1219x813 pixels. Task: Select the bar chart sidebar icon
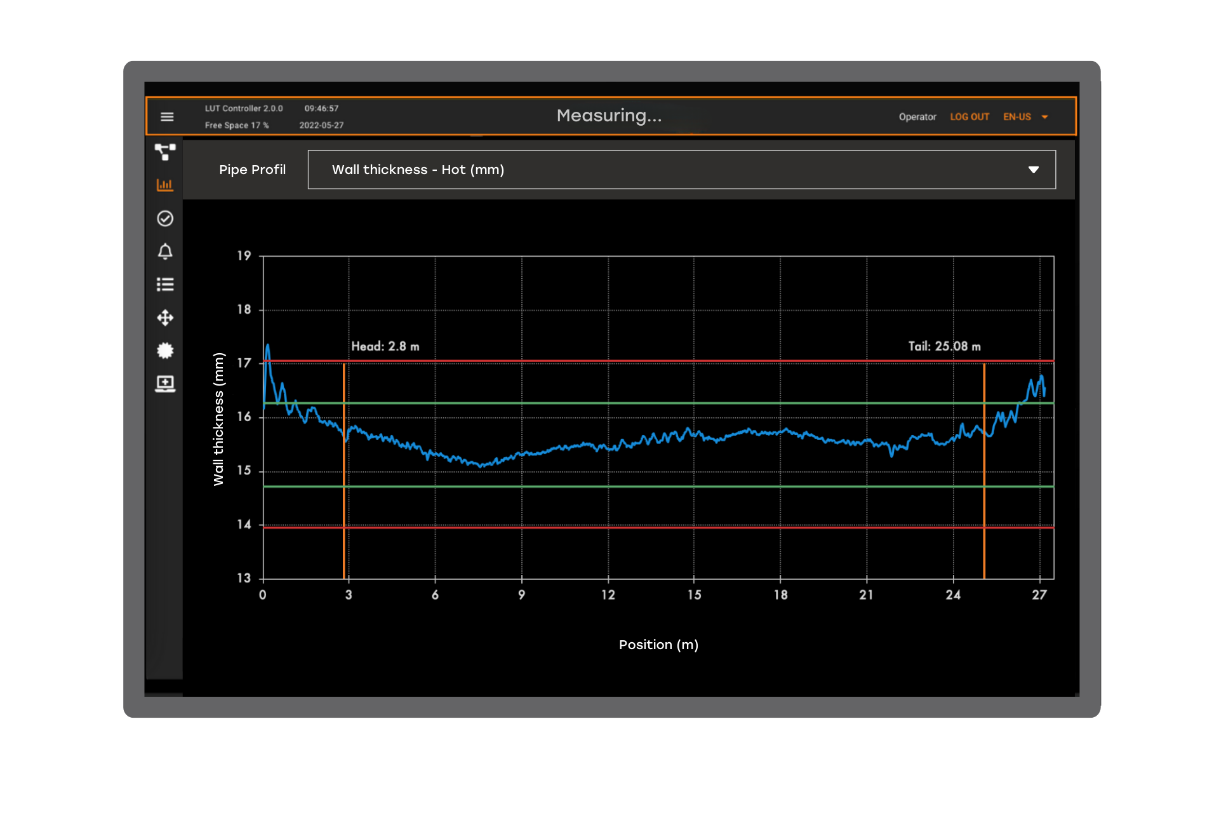165,185
